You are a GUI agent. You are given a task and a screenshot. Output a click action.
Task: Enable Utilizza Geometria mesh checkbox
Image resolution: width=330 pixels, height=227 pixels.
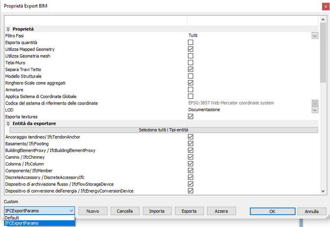190,56
